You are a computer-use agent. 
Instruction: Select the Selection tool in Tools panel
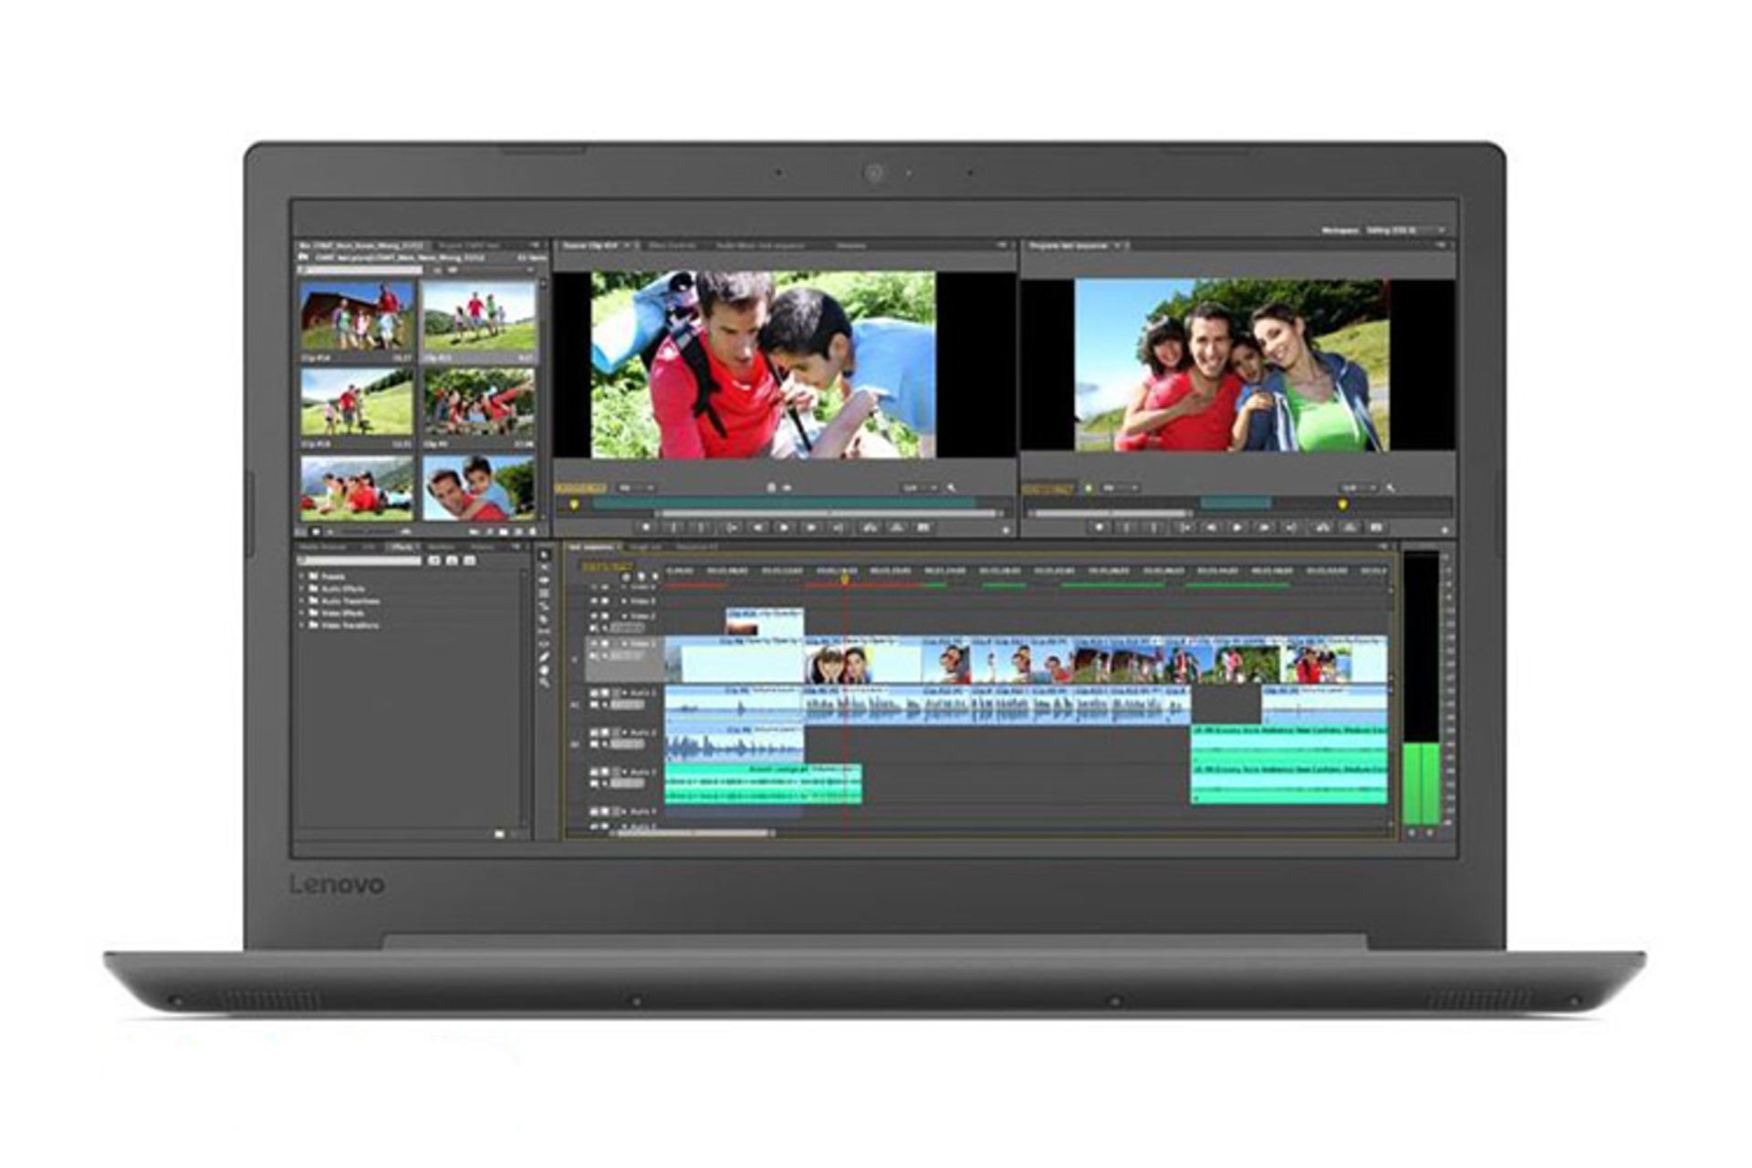click(x=544, y=555)
